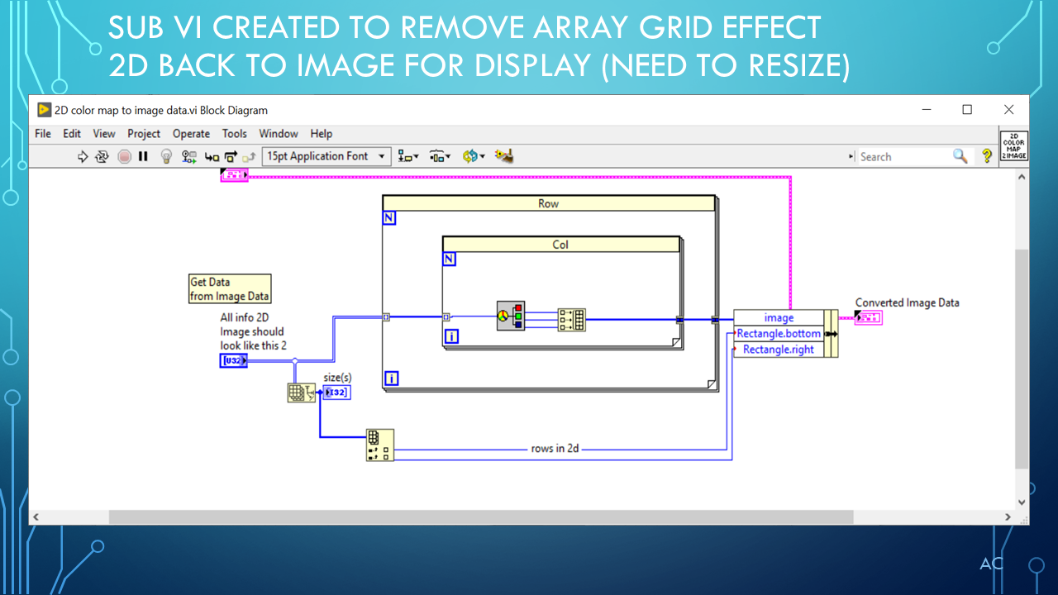Click the Rectangle.bottom bundle element
The width and height of the screenshot is (1058, 595).
point(779,334)
